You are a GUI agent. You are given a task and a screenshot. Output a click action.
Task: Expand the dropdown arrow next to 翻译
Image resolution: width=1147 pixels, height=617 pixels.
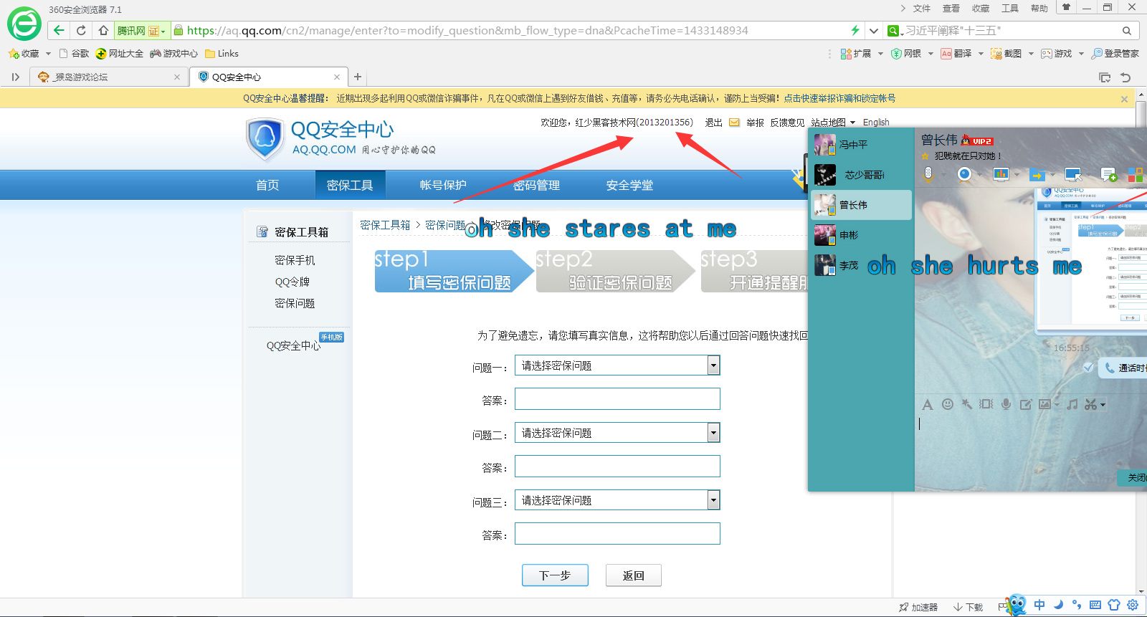(981, 54)
